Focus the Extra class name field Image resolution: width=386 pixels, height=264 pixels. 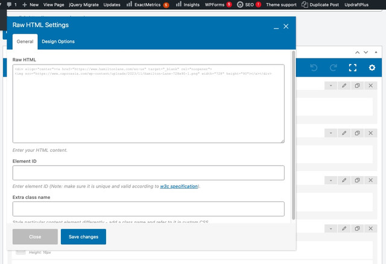click(x=148, y=209)
